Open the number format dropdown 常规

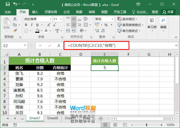pos(113,19)
